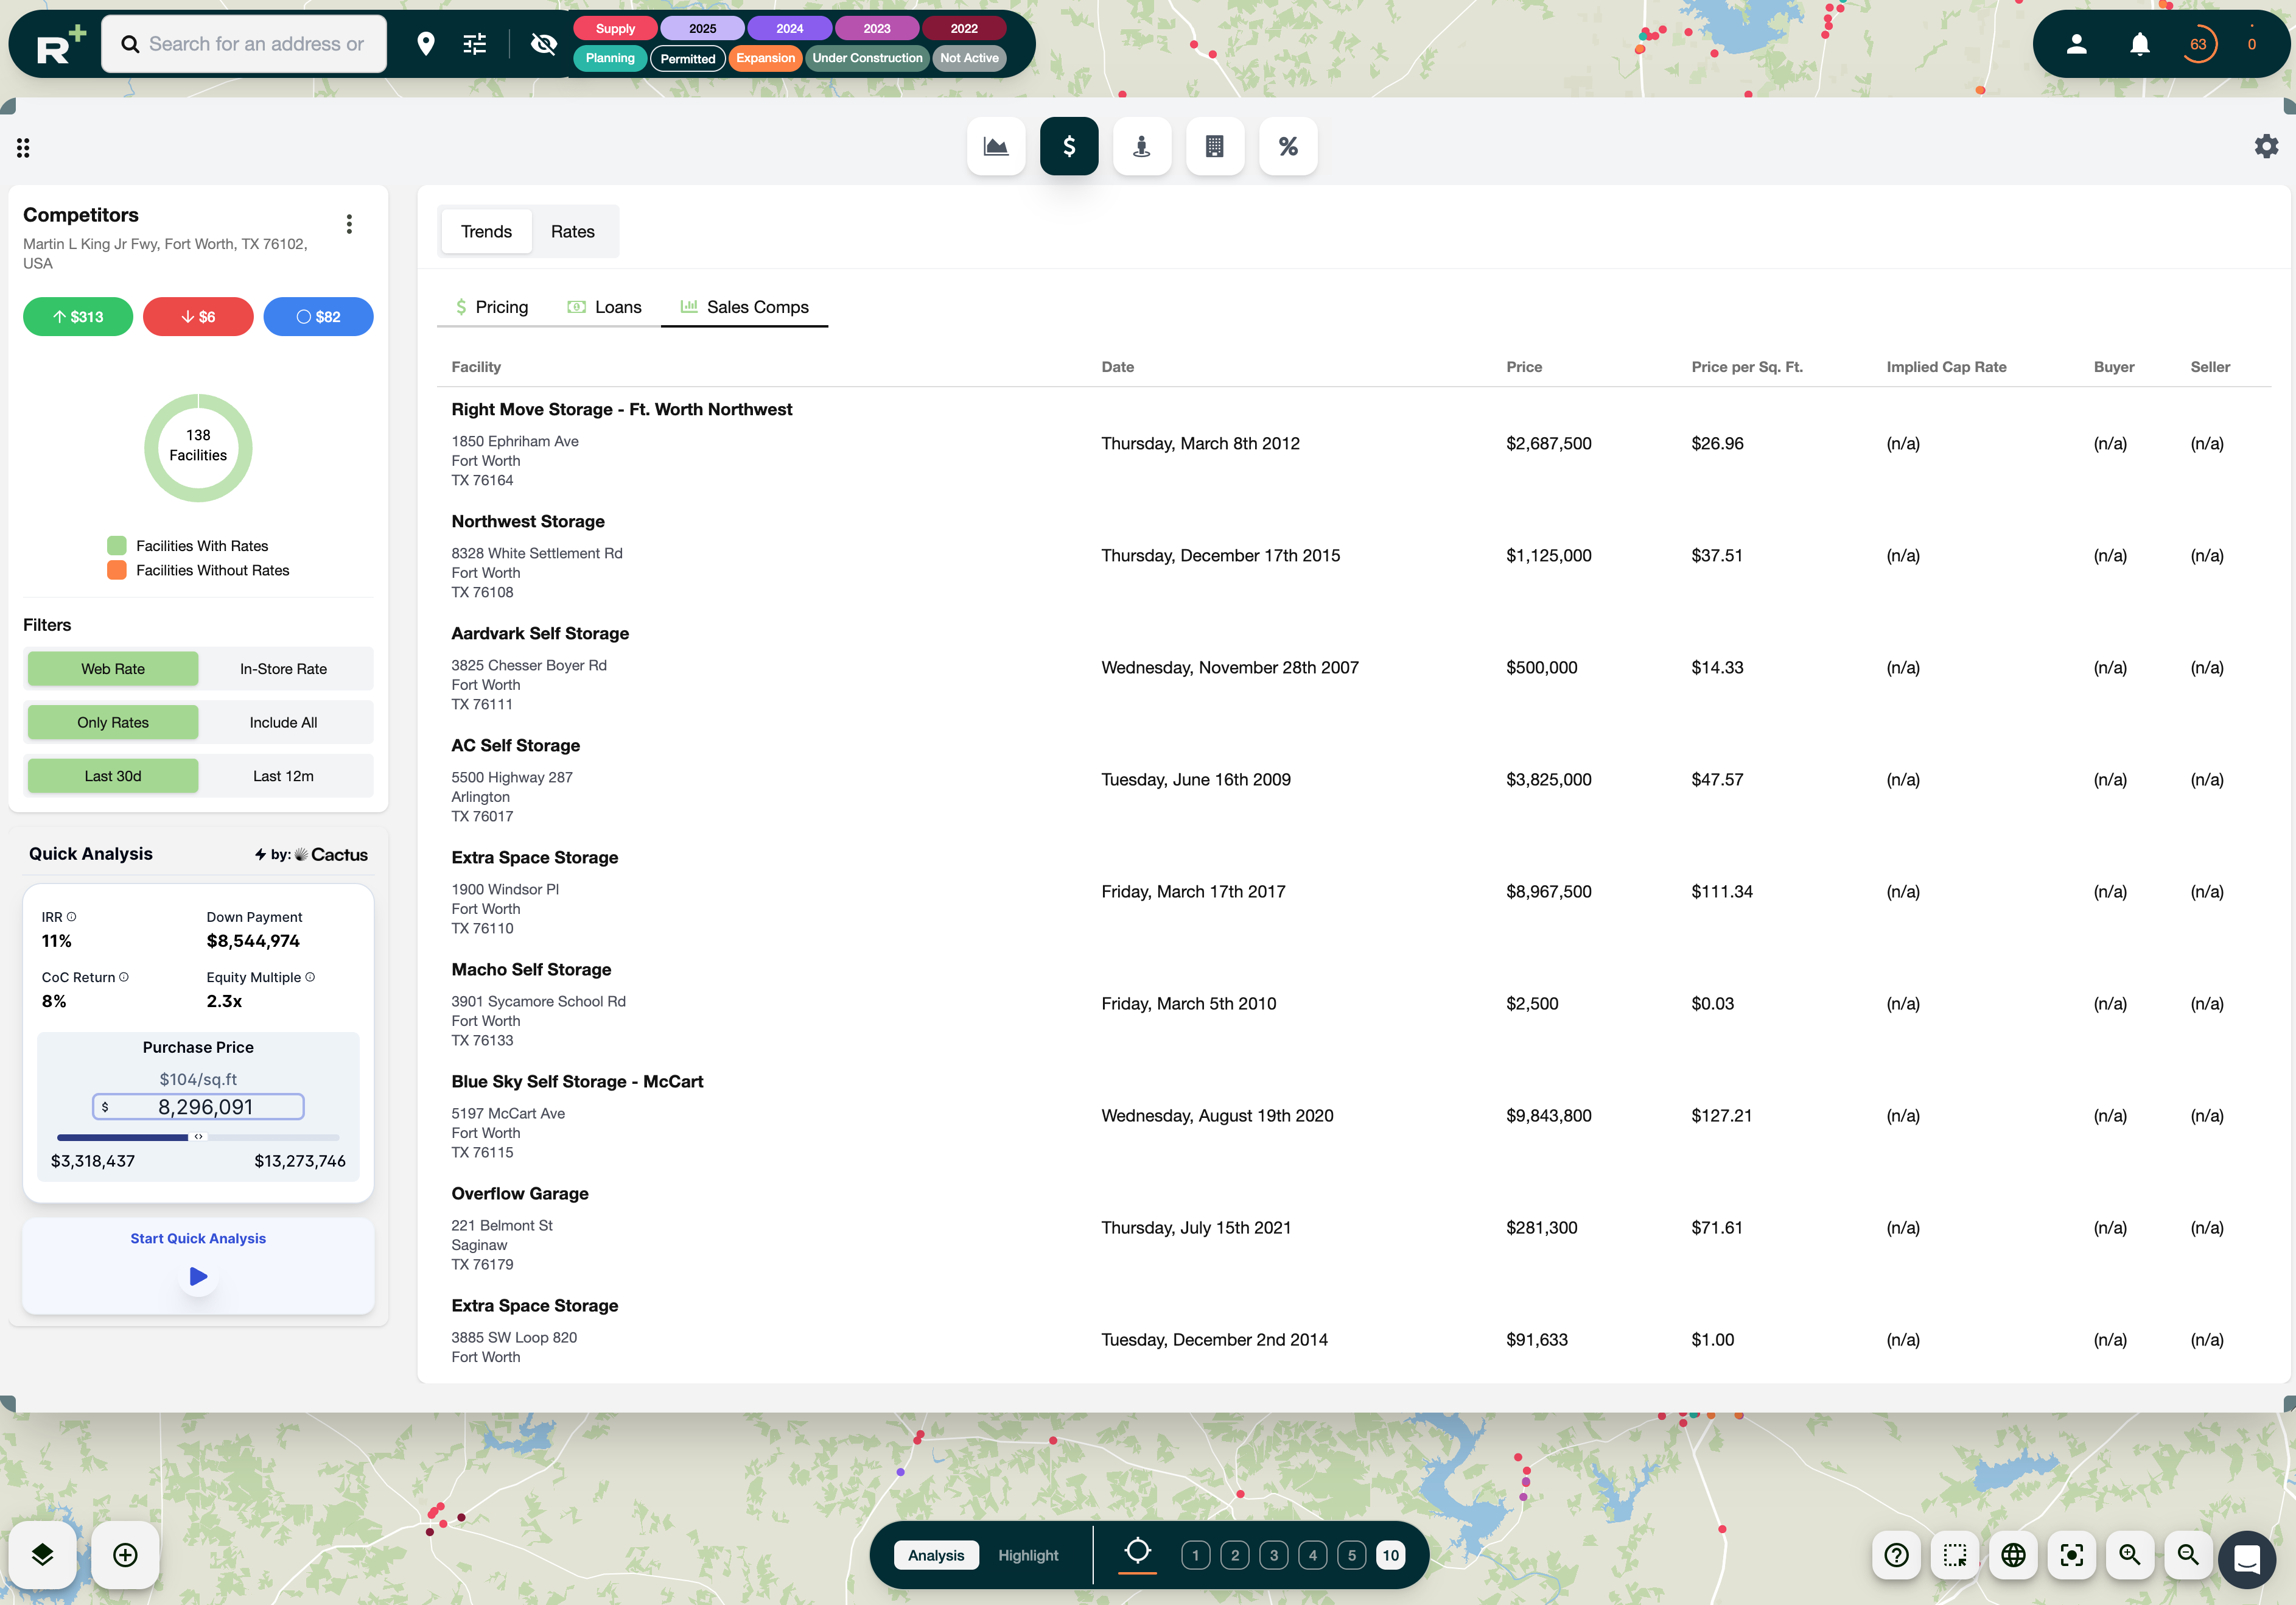Image resolution: width=2296 pixels, height=1605 pixels.
Task: Toggle rates filter to Include All
Action: 284,722
